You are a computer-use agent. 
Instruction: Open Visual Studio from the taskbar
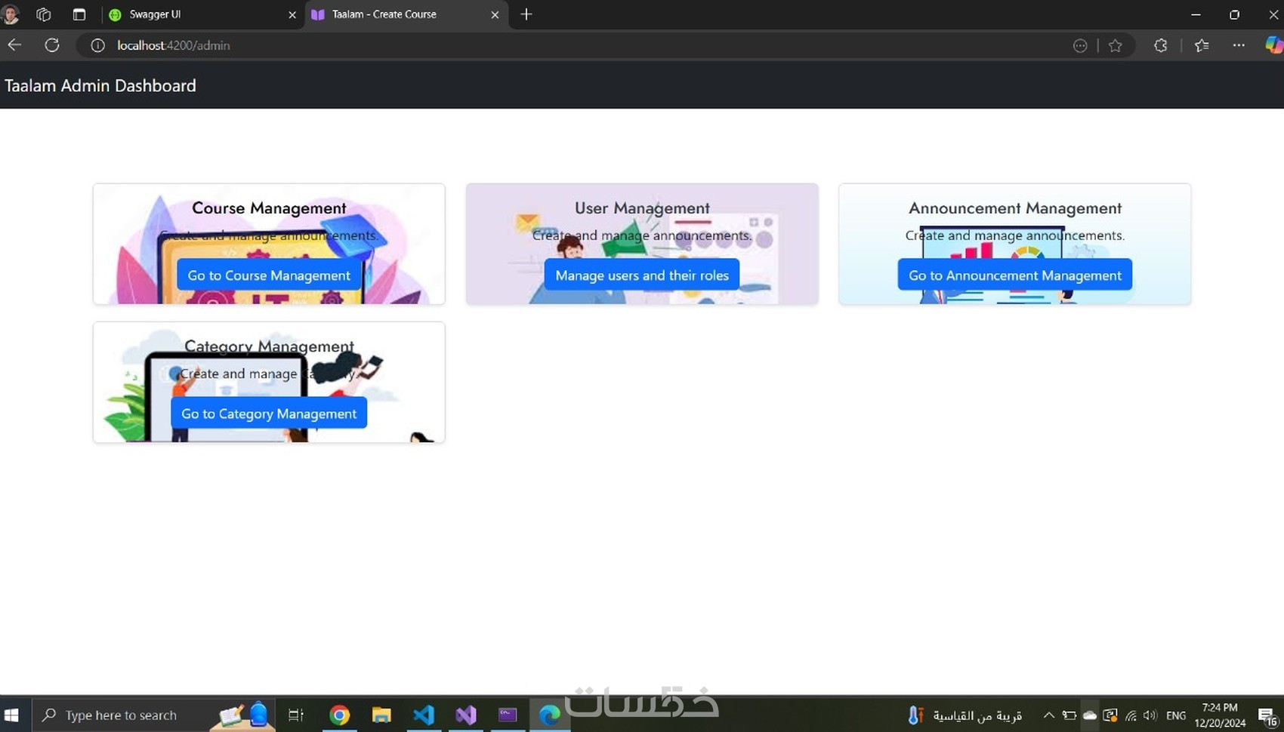466,715
